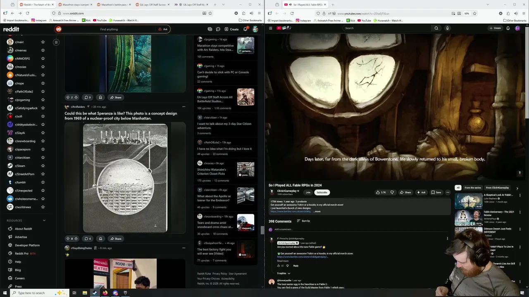Expand video description with '...more'

[x=317, y=212]
